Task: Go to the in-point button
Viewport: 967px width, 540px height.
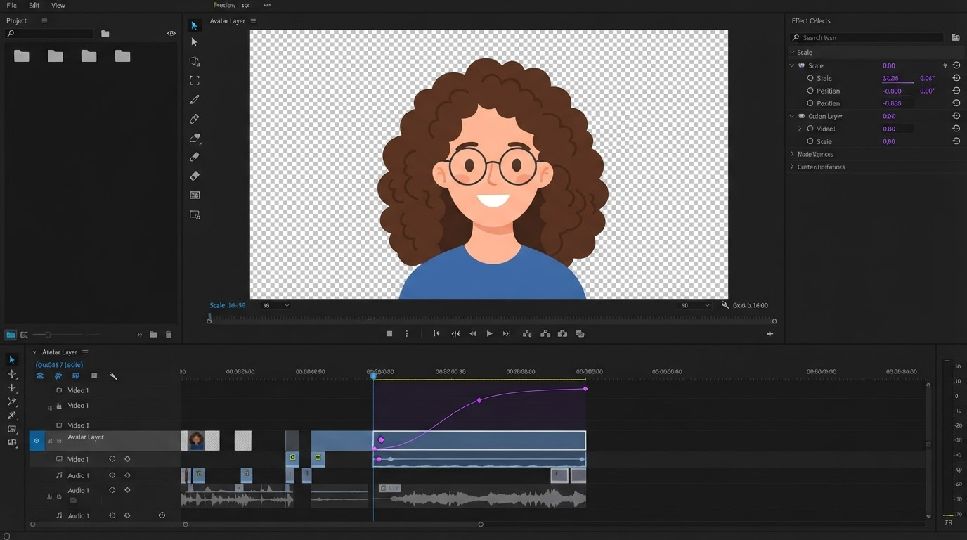Action: 436,334
